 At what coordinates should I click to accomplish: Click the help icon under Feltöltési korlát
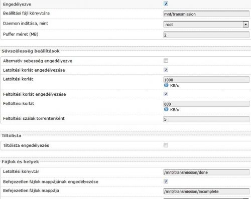(x=166, y=109)
